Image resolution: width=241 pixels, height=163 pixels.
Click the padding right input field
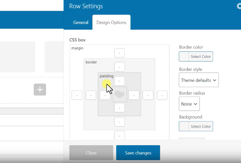[134, 95]
